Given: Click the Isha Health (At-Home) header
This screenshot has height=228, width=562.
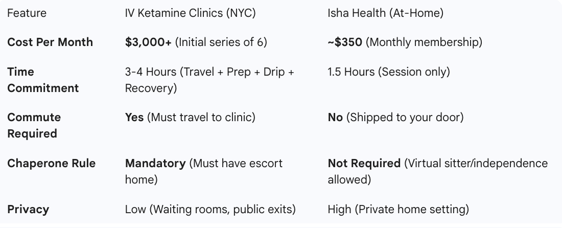Looking at the screenshot, I should click(385, 13).
